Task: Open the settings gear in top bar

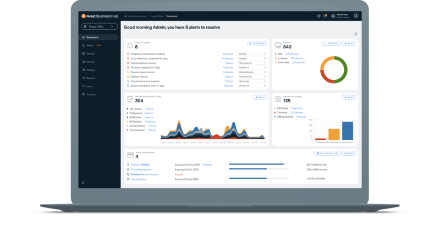Action: [x=319, y=16]
